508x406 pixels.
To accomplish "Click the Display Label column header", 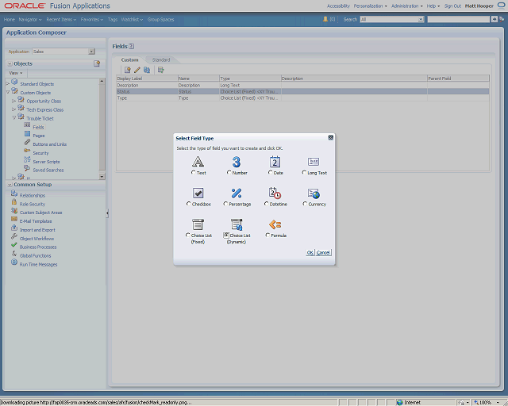I will pos(147,79).
